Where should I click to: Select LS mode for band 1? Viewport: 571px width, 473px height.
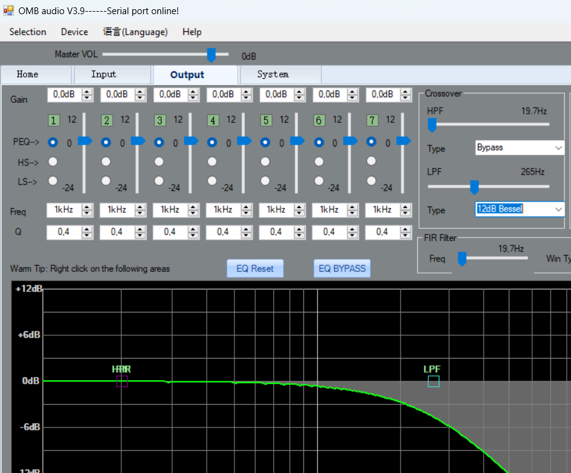(53, 181)
